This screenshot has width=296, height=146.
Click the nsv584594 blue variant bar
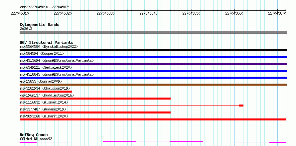pyautogui.click(x=153, y=57)
